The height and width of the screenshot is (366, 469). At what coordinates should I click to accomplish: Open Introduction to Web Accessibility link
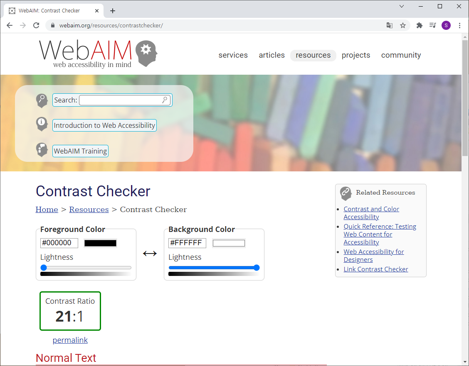[x=104, y=125]
